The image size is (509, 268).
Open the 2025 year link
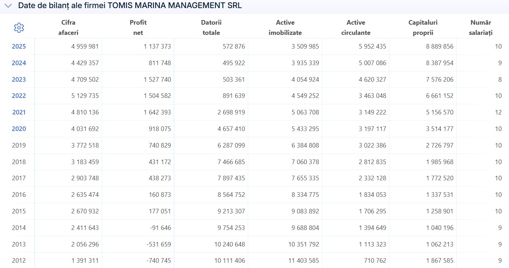click(x=19, y=46)
